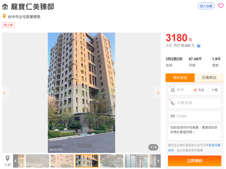
Task: Click the 加入比較 button
Action: coord(206,6)
